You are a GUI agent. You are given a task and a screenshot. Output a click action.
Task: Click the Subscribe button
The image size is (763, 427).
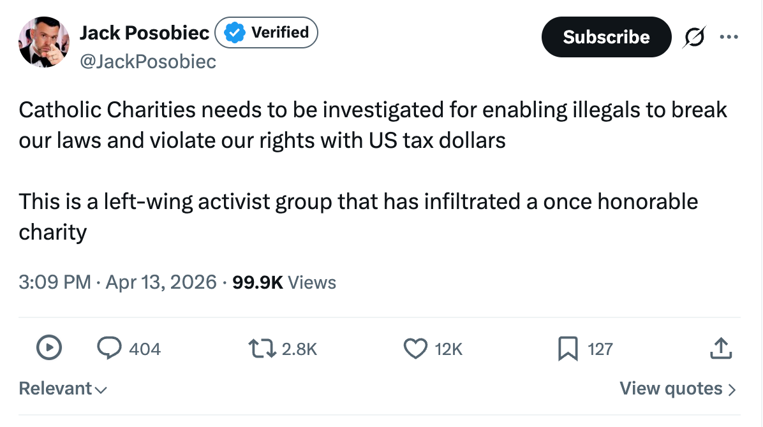[606, 37]
